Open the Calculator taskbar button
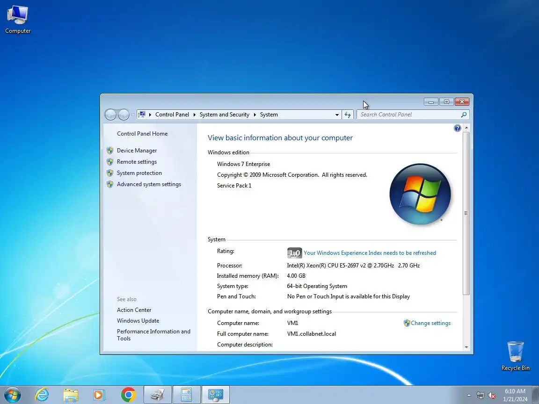Image resolution: width=539 pixels, height=404 pixels. [186, 395]
